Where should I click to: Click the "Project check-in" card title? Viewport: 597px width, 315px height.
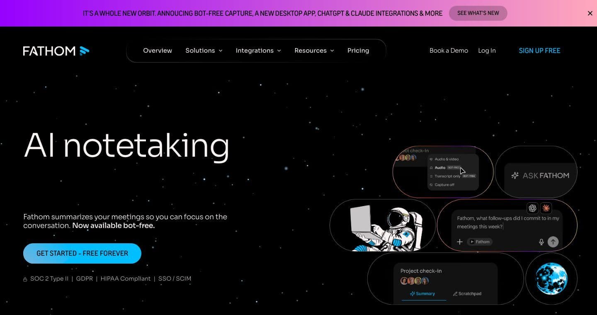click(421, 271)
